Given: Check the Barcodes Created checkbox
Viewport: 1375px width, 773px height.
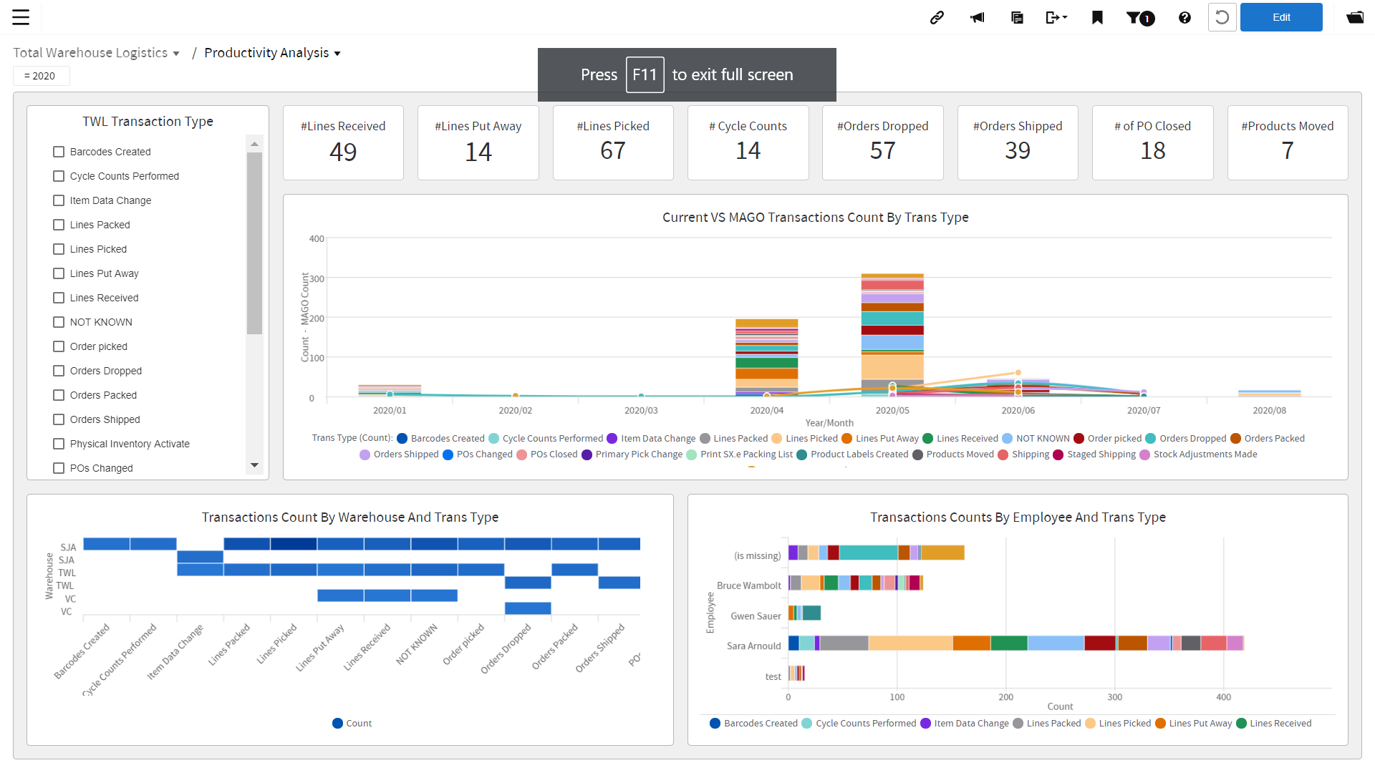Looking at the screenshot, I should point(59,152).
